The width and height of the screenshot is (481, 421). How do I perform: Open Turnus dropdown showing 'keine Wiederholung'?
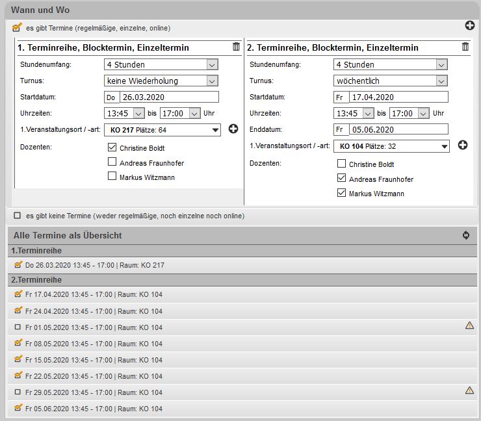point(161,81)
